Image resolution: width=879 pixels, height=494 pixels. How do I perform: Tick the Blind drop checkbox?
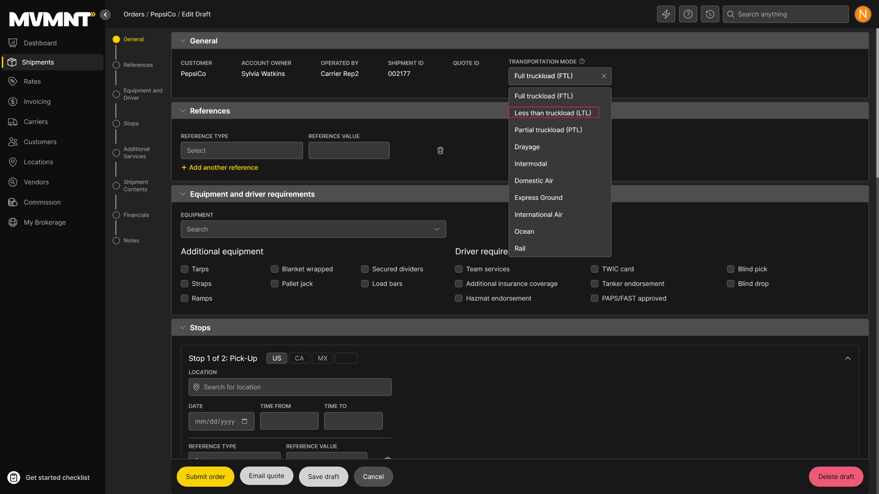coord(730,284)
